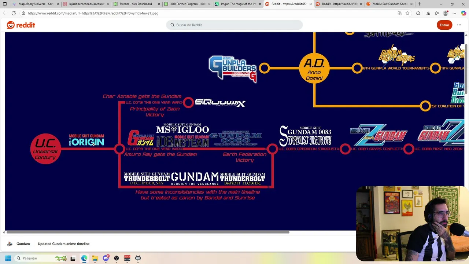469x264 pixels.
Task: Click the Gundam 0083 Stardust Memory logo
Action: click(305, 136)
